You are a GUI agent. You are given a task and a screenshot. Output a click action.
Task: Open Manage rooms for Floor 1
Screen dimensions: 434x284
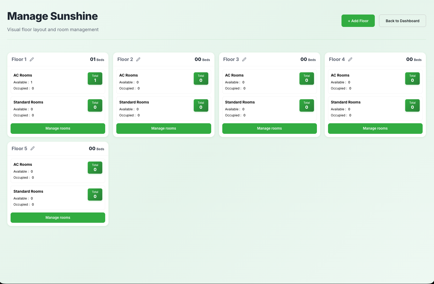(58, 129)
